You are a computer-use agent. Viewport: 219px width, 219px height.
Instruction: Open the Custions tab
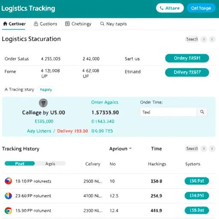[45, 24]
